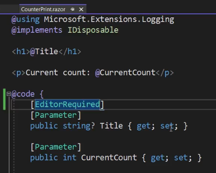216x173 pixels.
Task: Click the highlighted EditorRequired attribute
Action: click(x=67, y=104)
